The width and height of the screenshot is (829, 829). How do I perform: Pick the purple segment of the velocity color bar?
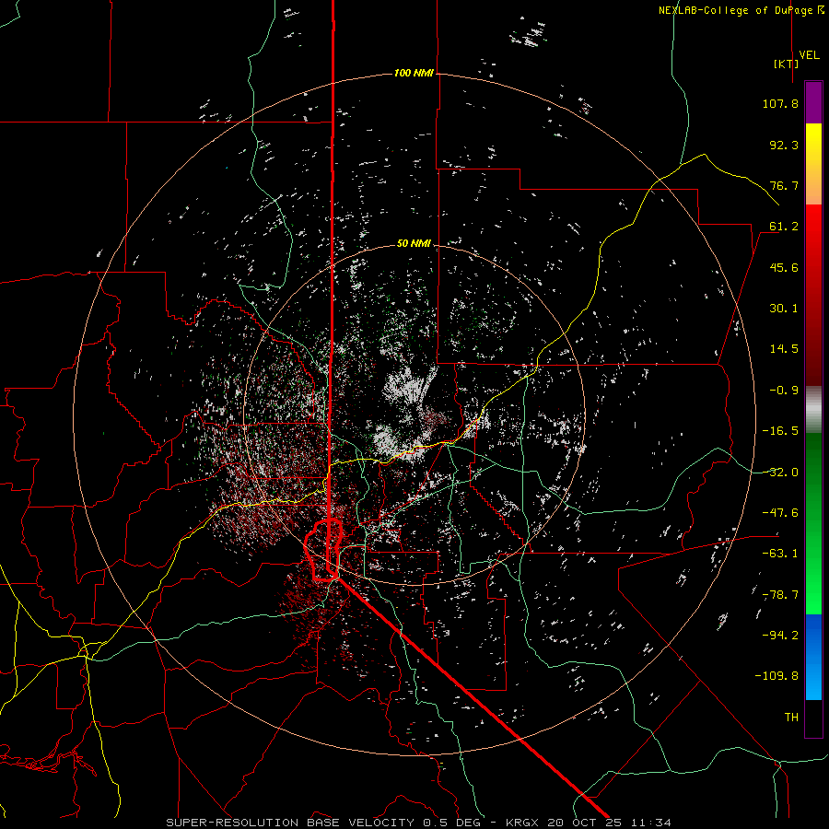point(813,103)
